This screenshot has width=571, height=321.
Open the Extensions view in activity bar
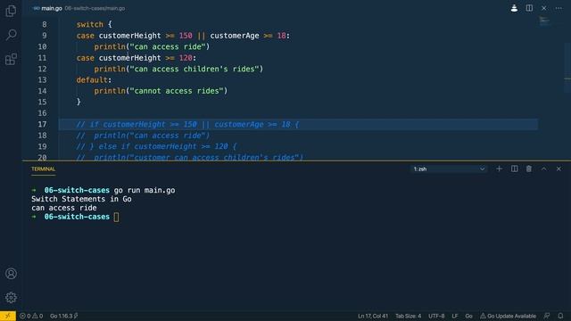point(11,59)
